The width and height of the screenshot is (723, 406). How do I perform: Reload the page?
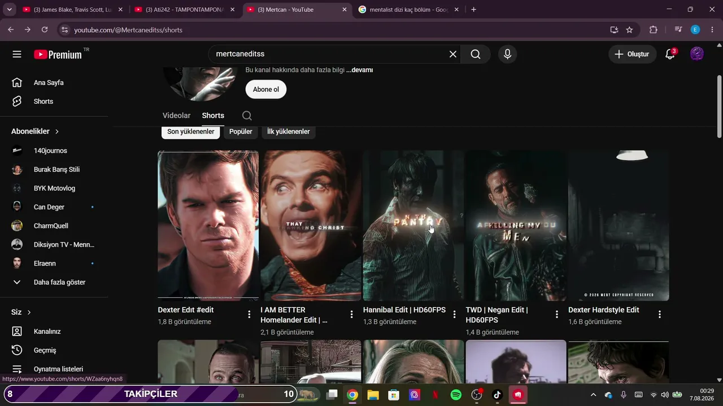(44, 30)
